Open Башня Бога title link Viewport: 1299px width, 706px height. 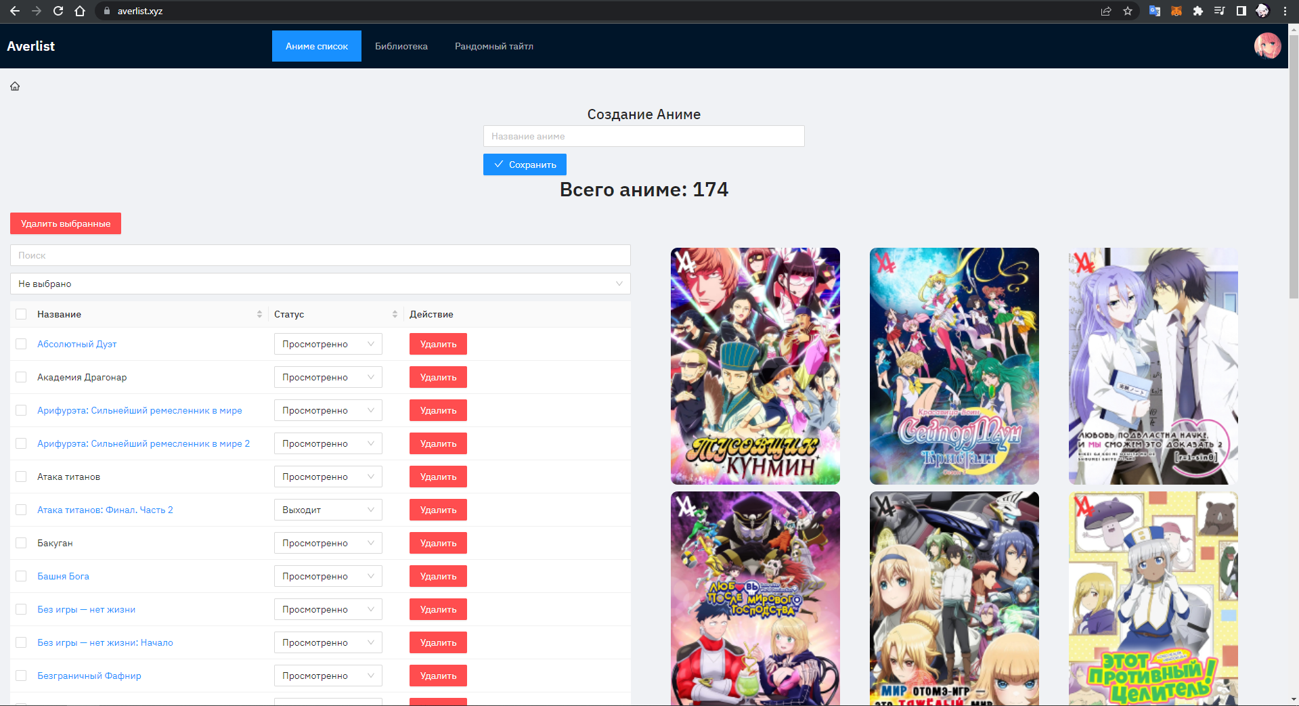(x=63, y=576)
